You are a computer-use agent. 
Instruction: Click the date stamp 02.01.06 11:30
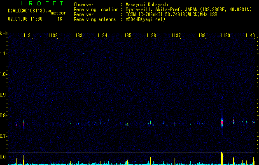tap(25, 19)
